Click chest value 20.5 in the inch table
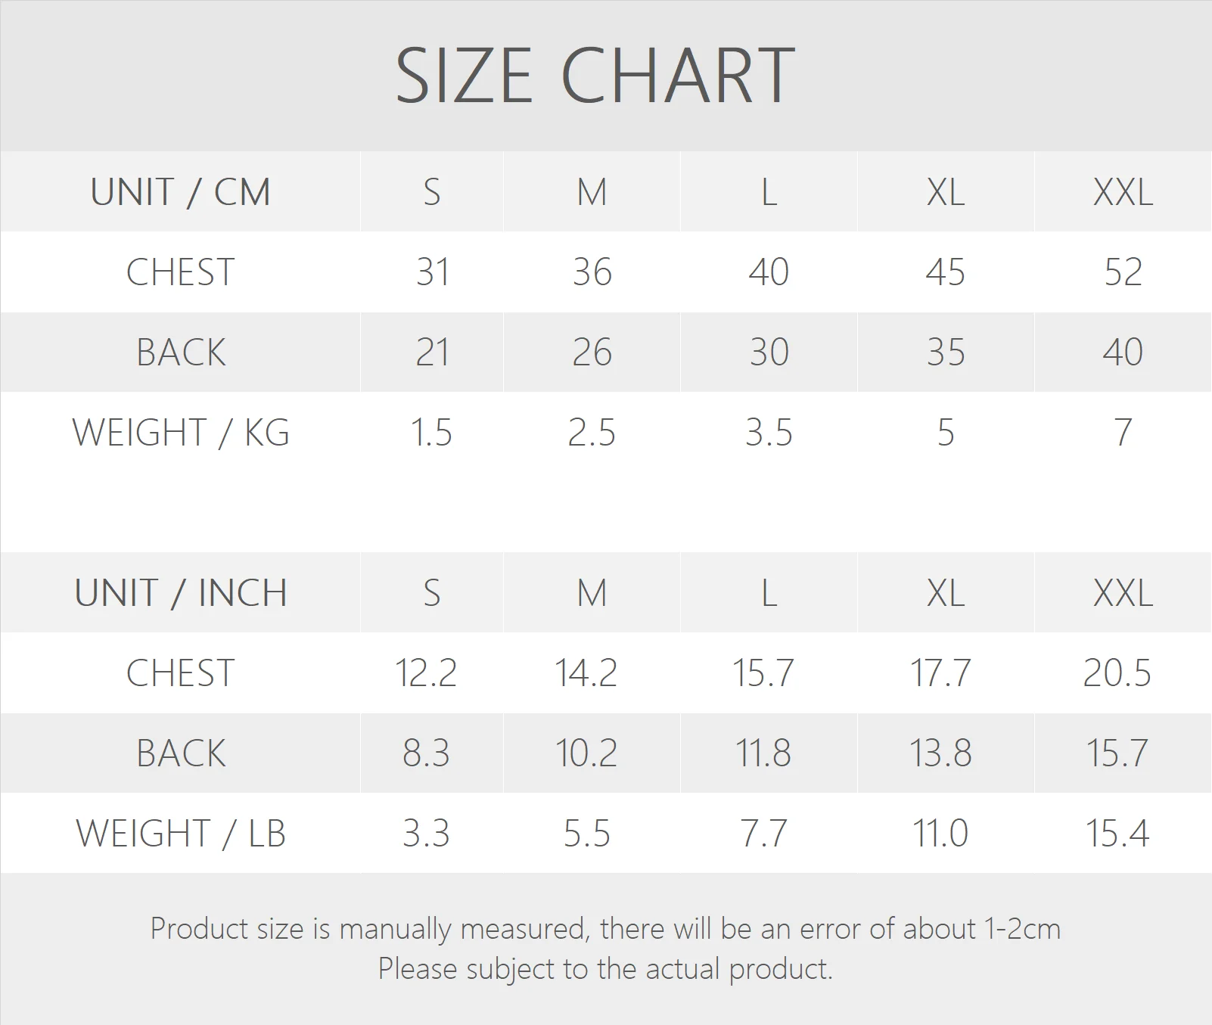 pos(1117,673)
